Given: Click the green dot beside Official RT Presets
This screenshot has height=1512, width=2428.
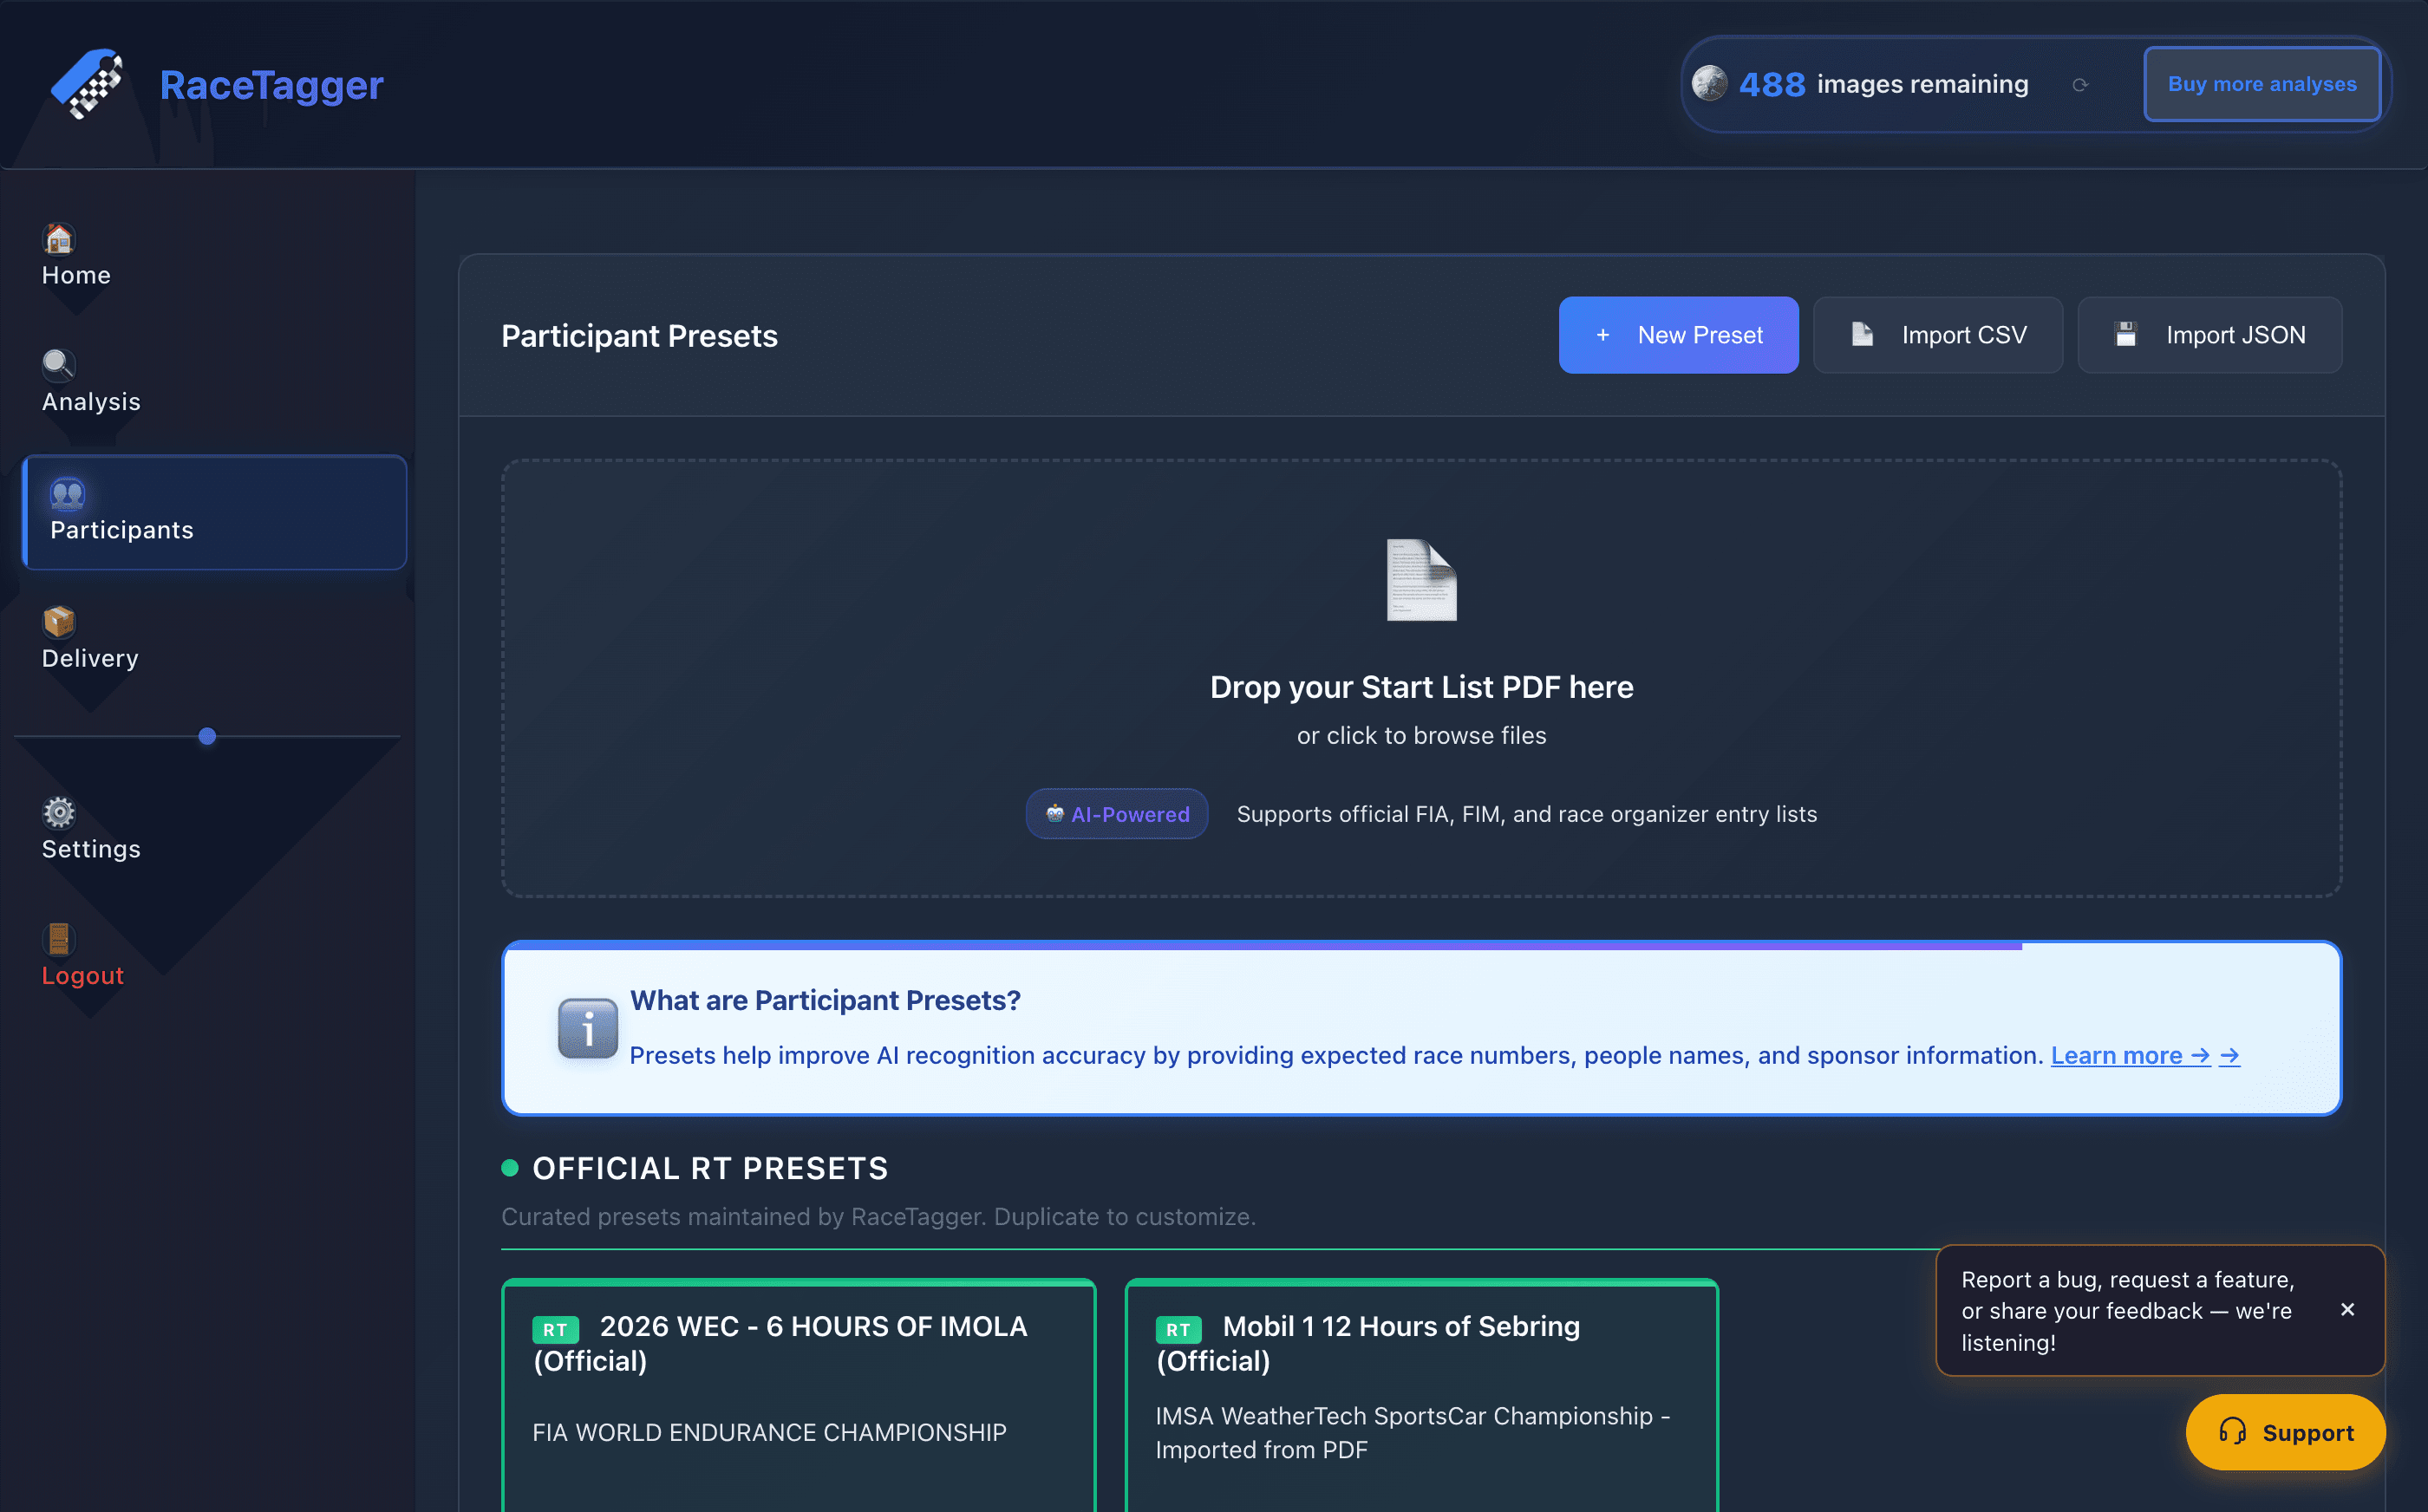Looking at the screenshot, I should tap(510, 1168).
